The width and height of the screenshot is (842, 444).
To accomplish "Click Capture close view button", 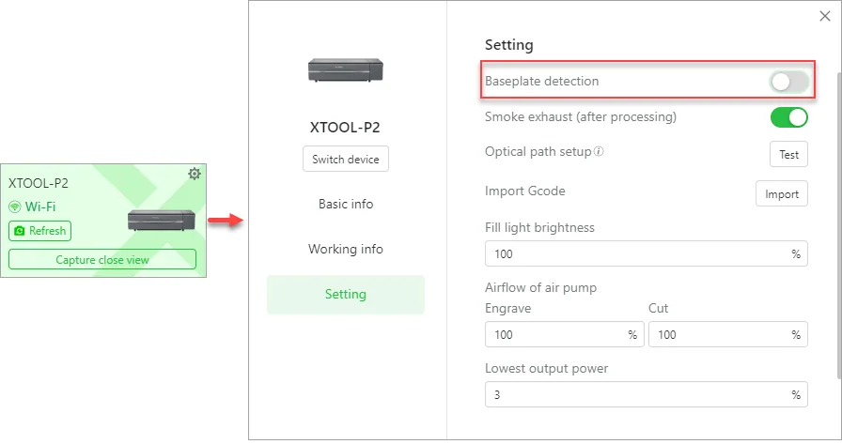I will point(102,259).
